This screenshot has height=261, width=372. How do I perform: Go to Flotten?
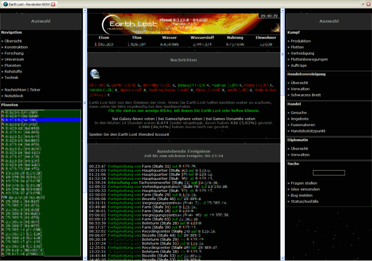[x=297, y=47]
